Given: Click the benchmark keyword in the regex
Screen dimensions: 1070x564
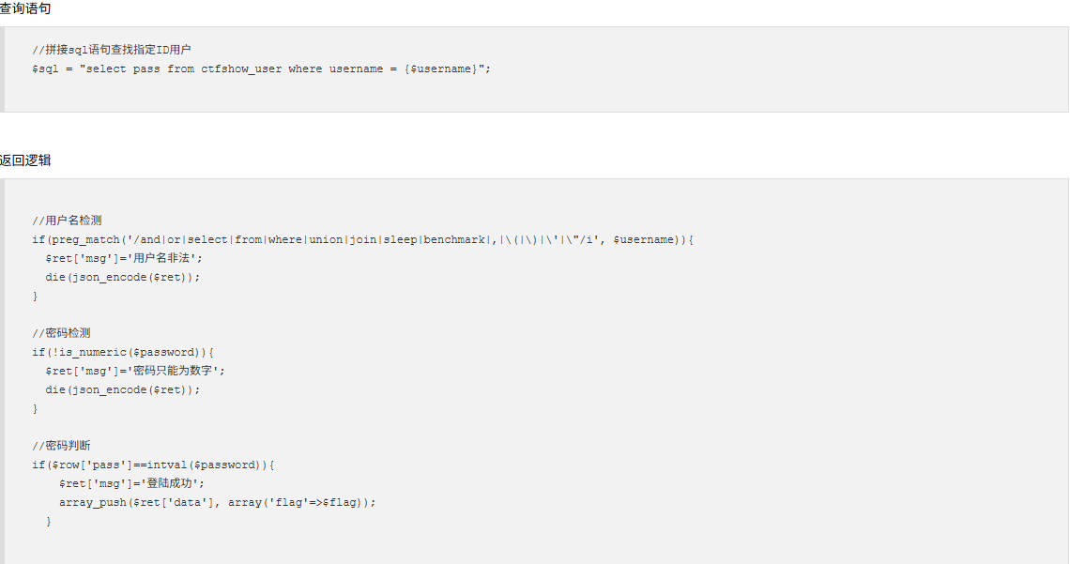Looking at the screenshot, I should pyautogui.click(x=453, y=240).
